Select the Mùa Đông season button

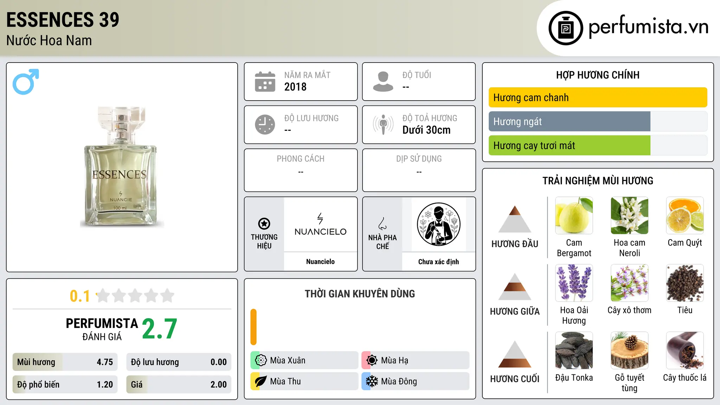pyautogui.click(x=415, y=381)
